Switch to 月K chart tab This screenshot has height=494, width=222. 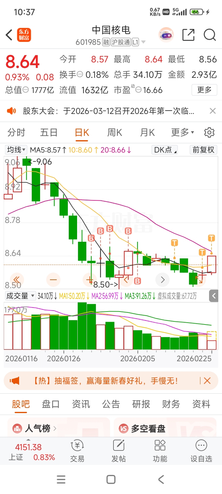point(147,132)
